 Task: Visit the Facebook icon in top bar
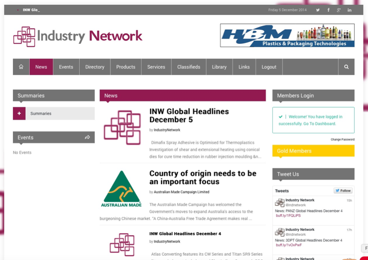click(328, 10)
